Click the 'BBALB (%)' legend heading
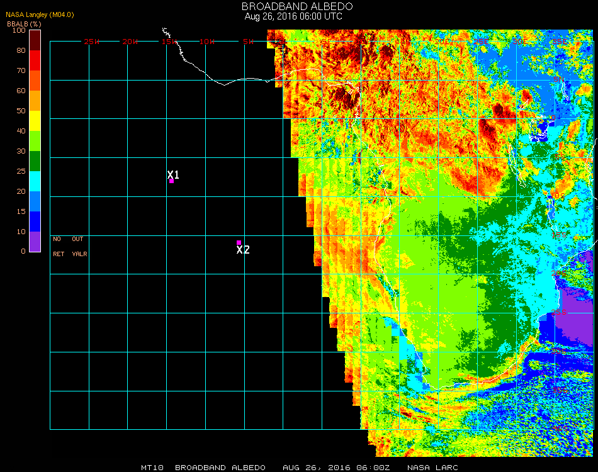The width and height of the screenshot is (598, 472). click(x=24, y=24)
